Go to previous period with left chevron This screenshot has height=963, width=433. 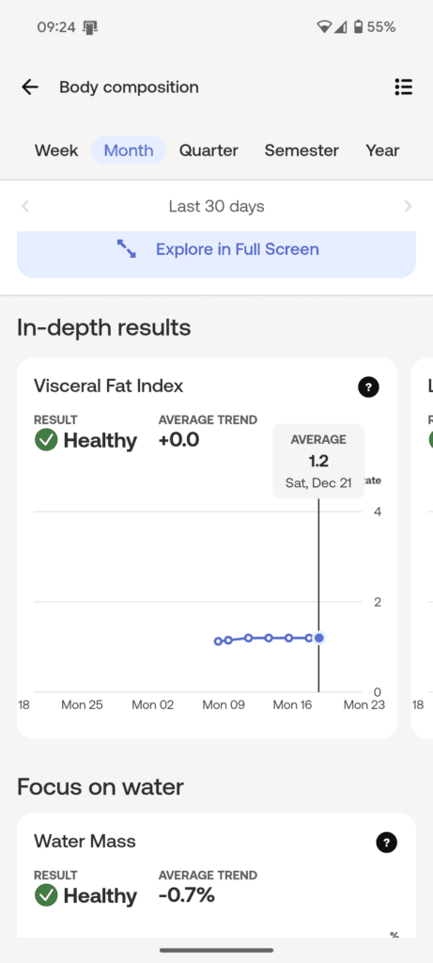25,206
